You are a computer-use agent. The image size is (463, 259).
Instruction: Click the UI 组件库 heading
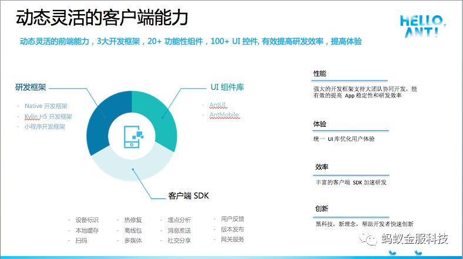click(x=227, y=87)
